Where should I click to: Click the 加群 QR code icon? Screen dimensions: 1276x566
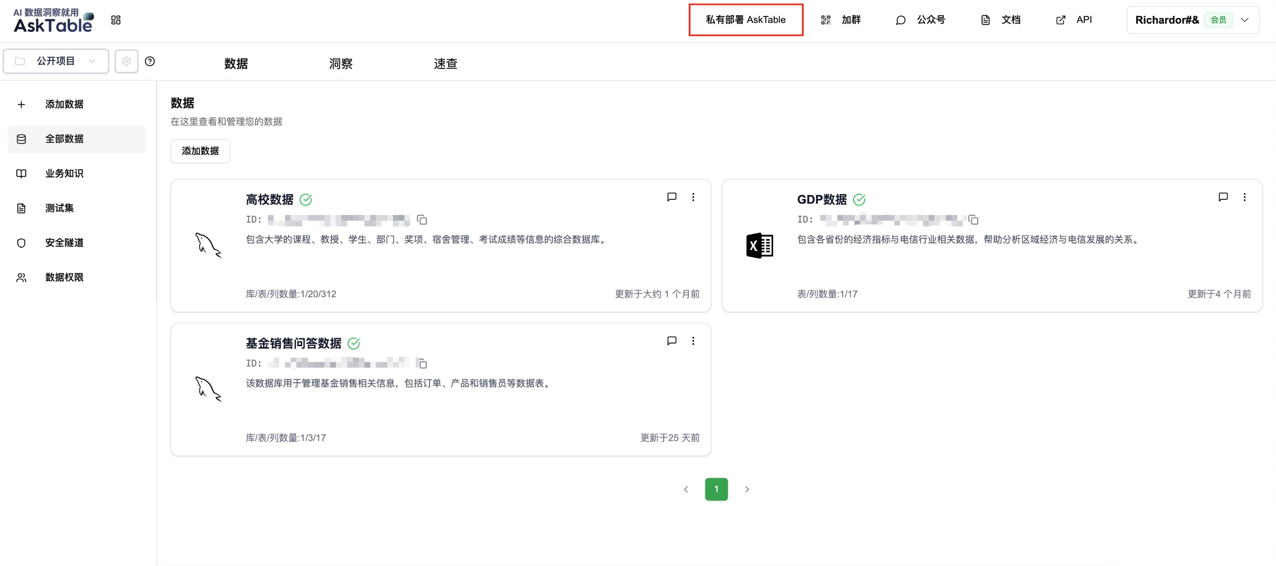826,20
